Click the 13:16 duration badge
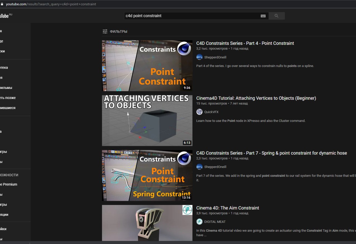Viewport: 356px width, 244px height. coord(186,197)
